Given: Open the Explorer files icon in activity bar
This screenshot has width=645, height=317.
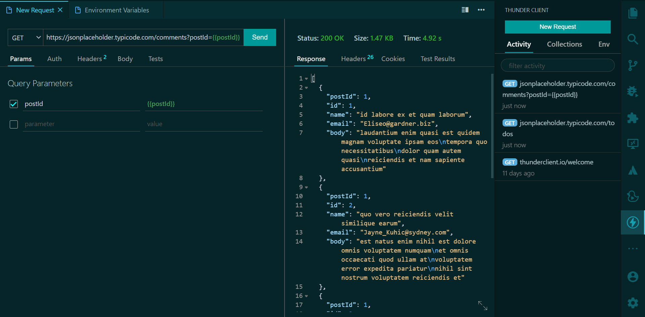Looking at the screenshot, I should (633, 13).
